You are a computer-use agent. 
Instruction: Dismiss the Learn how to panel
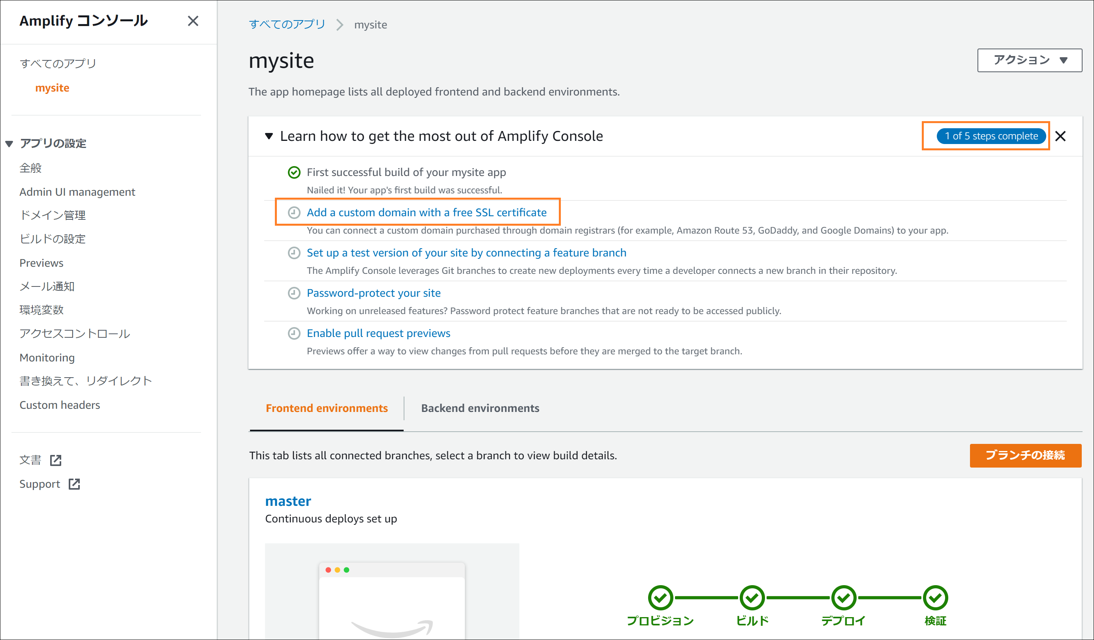(x=1060, y=136)
